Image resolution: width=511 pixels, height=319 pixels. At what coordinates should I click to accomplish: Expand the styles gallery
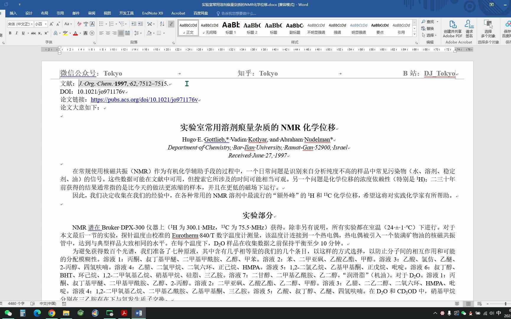[414, 34]
